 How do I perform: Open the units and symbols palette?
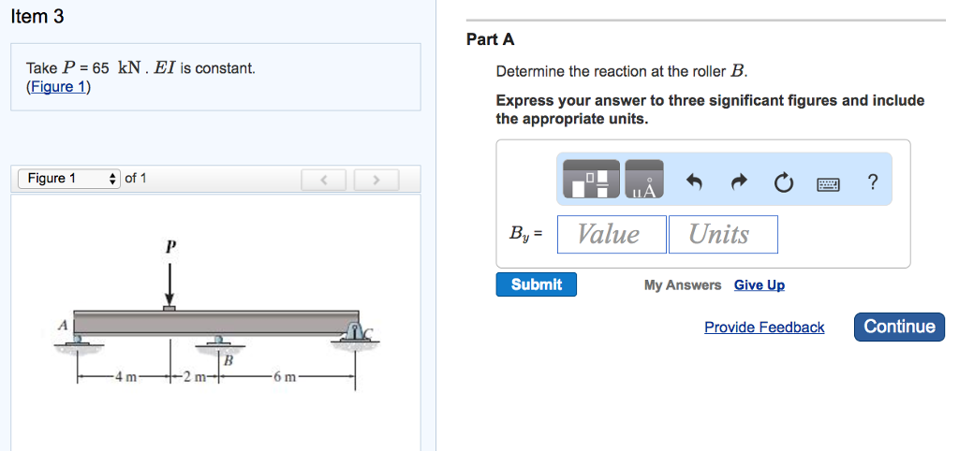pos(644,179)
